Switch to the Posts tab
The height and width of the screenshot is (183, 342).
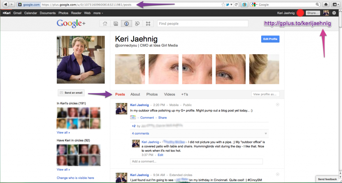click(x=120, y=94)
